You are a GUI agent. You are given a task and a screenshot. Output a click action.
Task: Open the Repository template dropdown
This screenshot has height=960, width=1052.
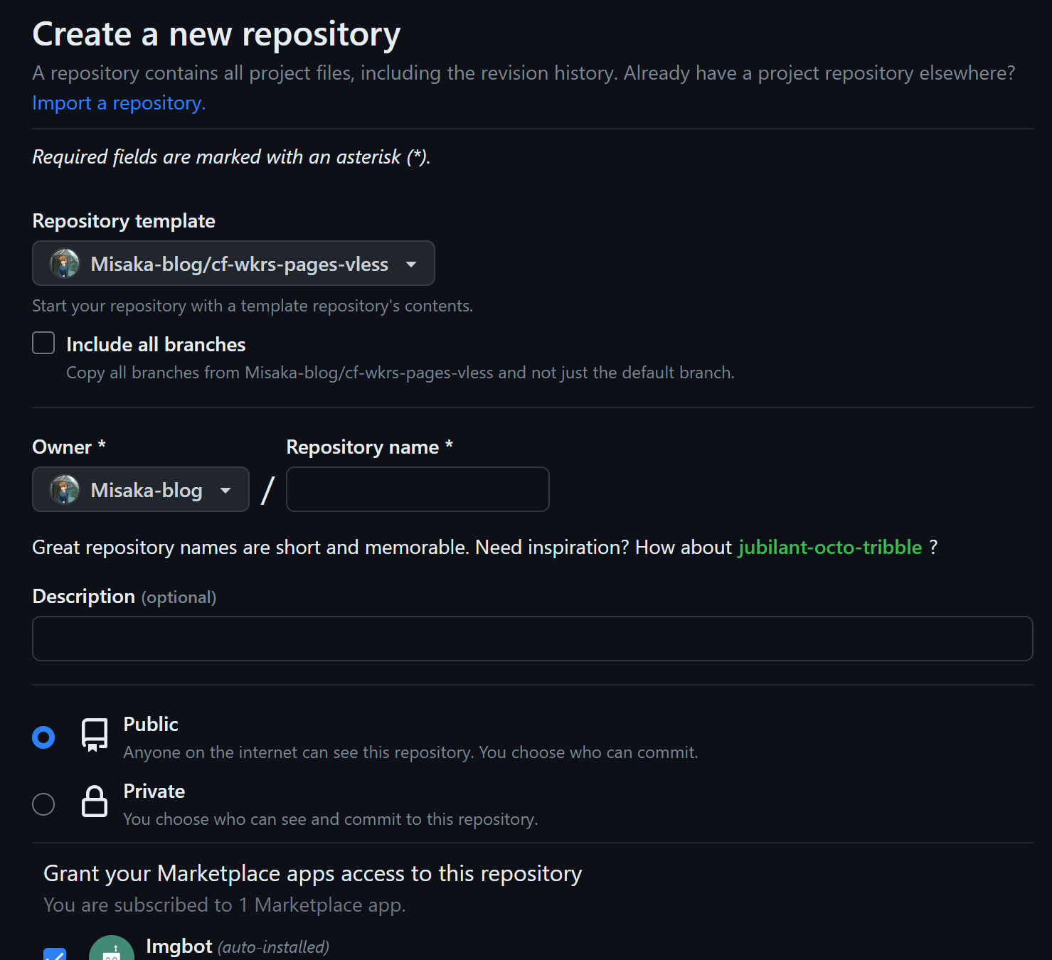tap(233, 264)
